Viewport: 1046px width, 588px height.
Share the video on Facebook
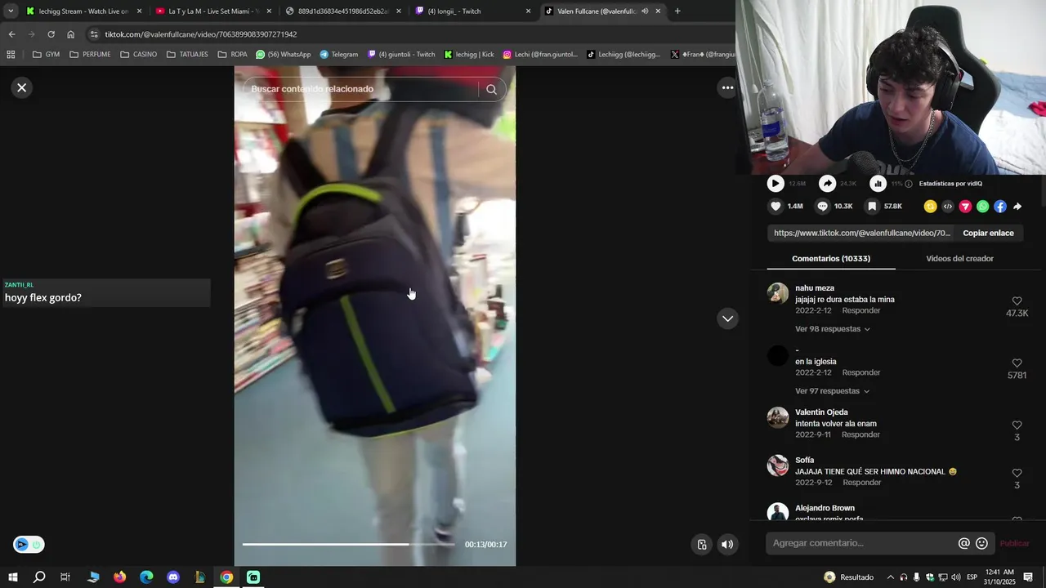pos(1000,207)
